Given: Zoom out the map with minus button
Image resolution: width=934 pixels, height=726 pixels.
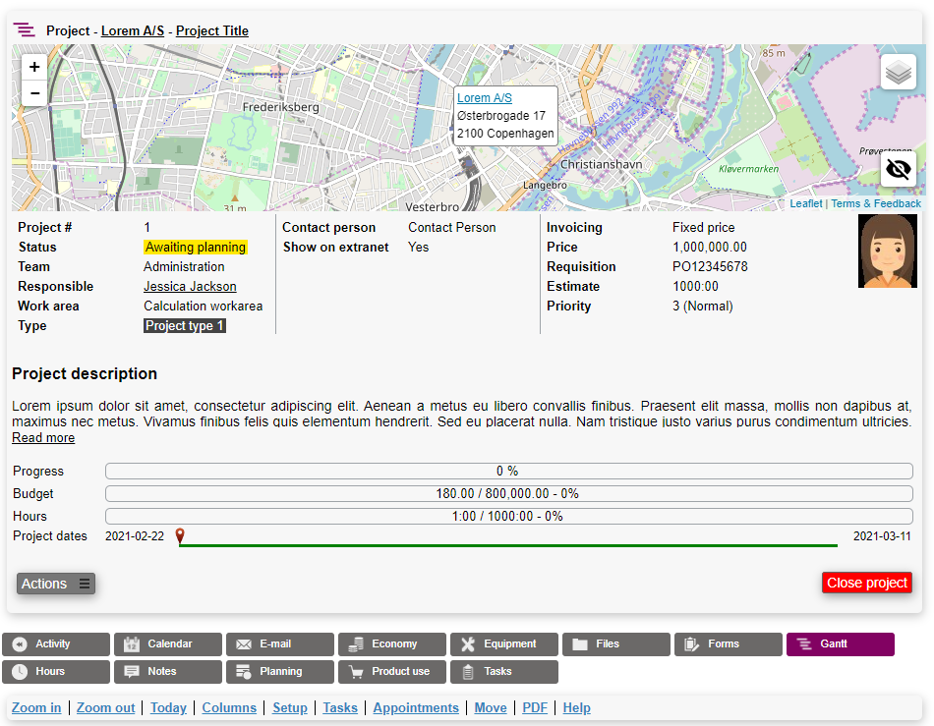Looking at the screenshot, I should point(34,93).
